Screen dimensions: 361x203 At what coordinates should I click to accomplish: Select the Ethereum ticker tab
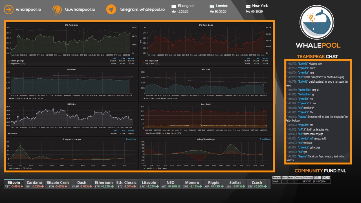pos(104,184)
